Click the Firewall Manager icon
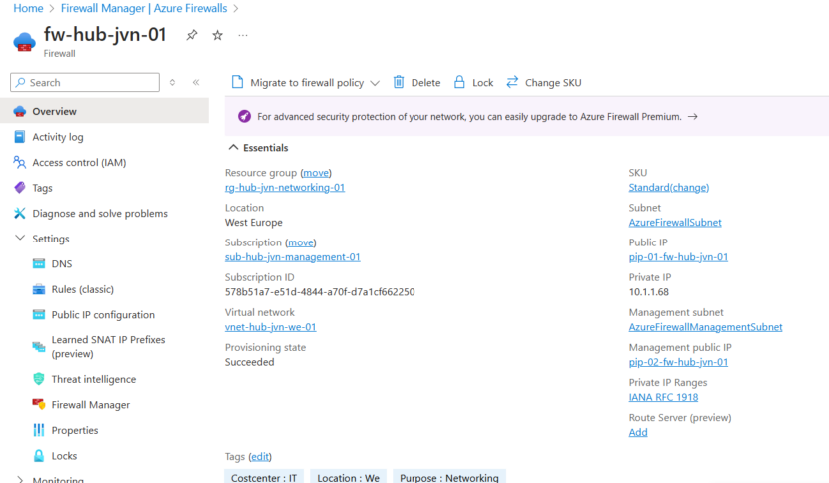829x483 pixels. pyautogui.click(x=39, y=405)
